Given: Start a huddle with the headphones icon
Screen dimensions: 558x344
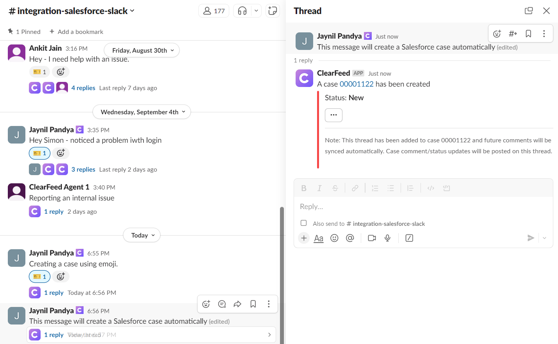Looking at the screenshot, I should tap(242, 11).
